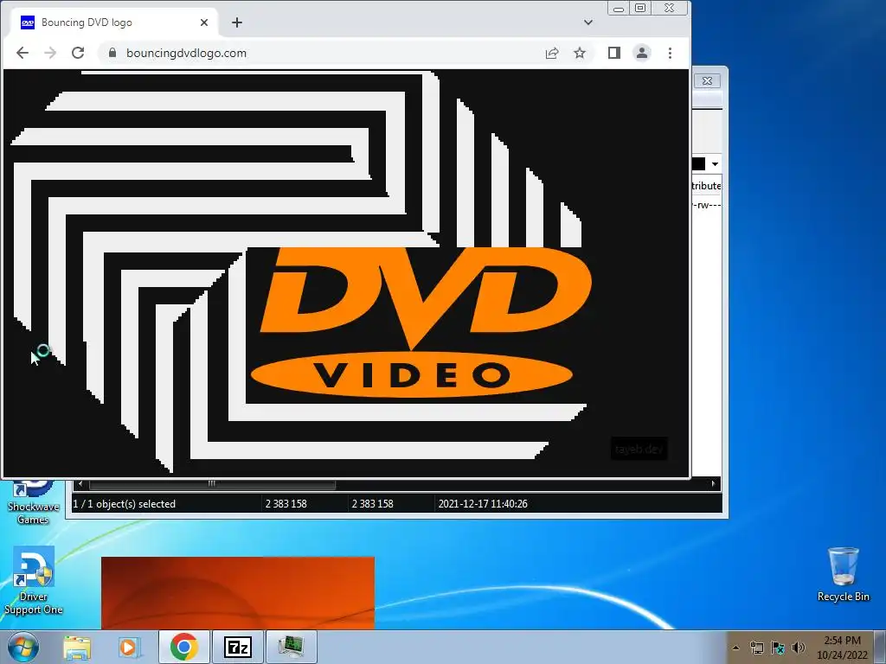The image size is (886, 664).
Task: Go back in Chrome
Action: tap(22, 53)
